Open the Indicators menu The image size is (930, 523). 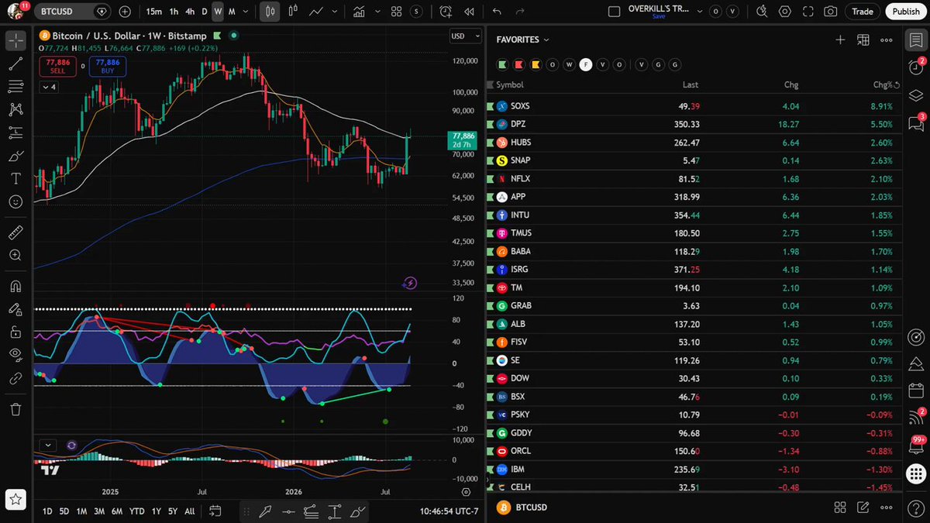tap(359, 12)
